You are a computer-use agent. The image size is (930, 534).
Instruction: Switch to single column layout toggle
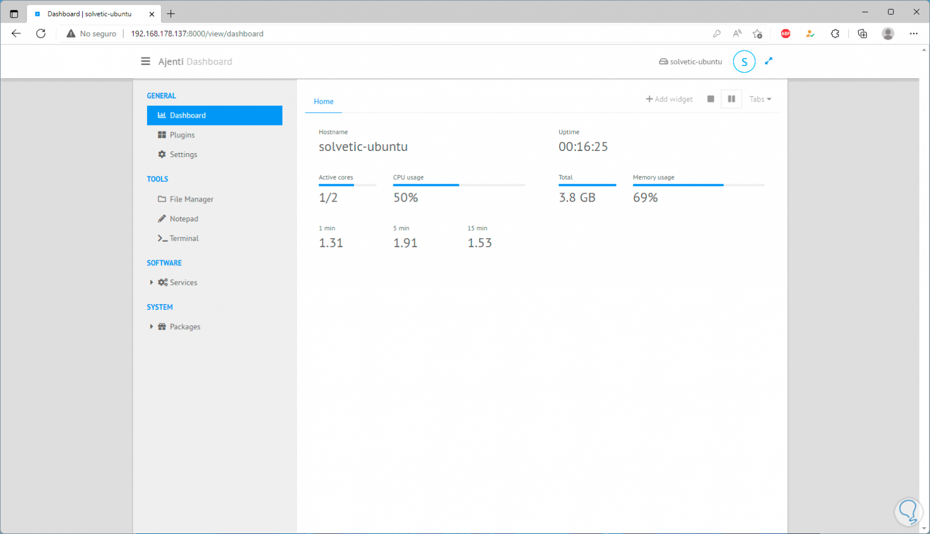click(710, 99)
